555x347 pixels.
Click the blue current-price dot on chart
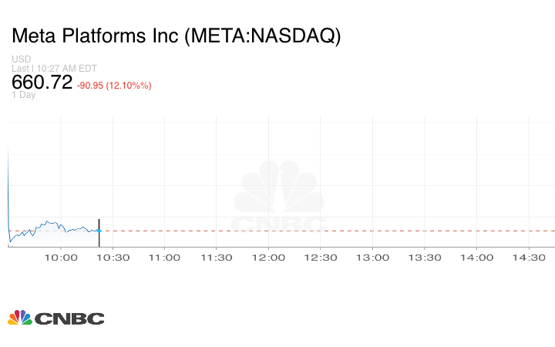[x=99, y=231]
